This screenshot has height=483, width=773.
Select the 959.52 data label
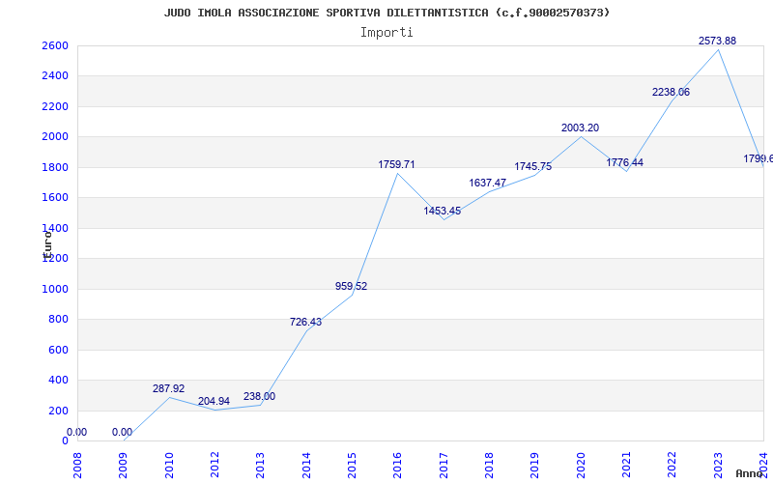[x=351, y=286]
